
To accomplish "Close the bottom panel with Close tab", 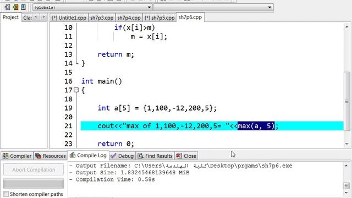I will (x=186, y=156).
